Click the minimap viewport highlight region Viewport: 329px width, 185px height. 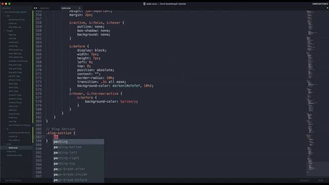tap(318, 169)
